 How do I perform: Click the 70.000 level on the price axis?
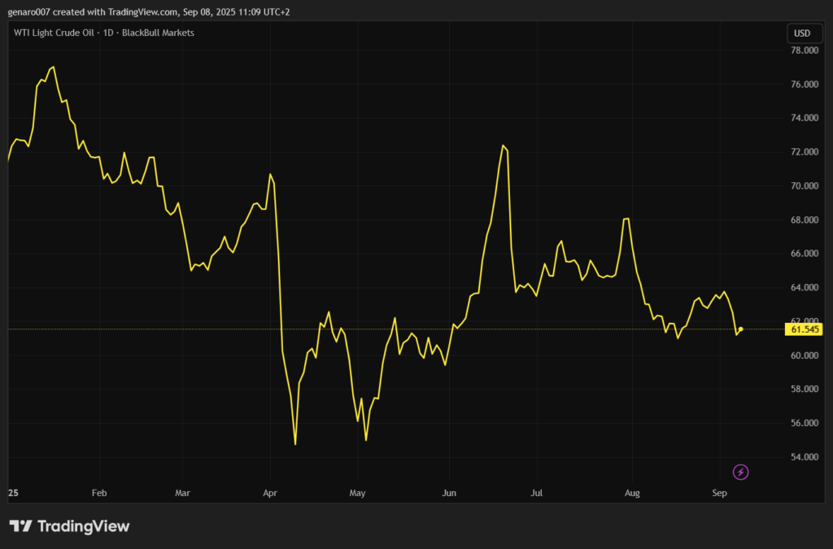(804, 186)
